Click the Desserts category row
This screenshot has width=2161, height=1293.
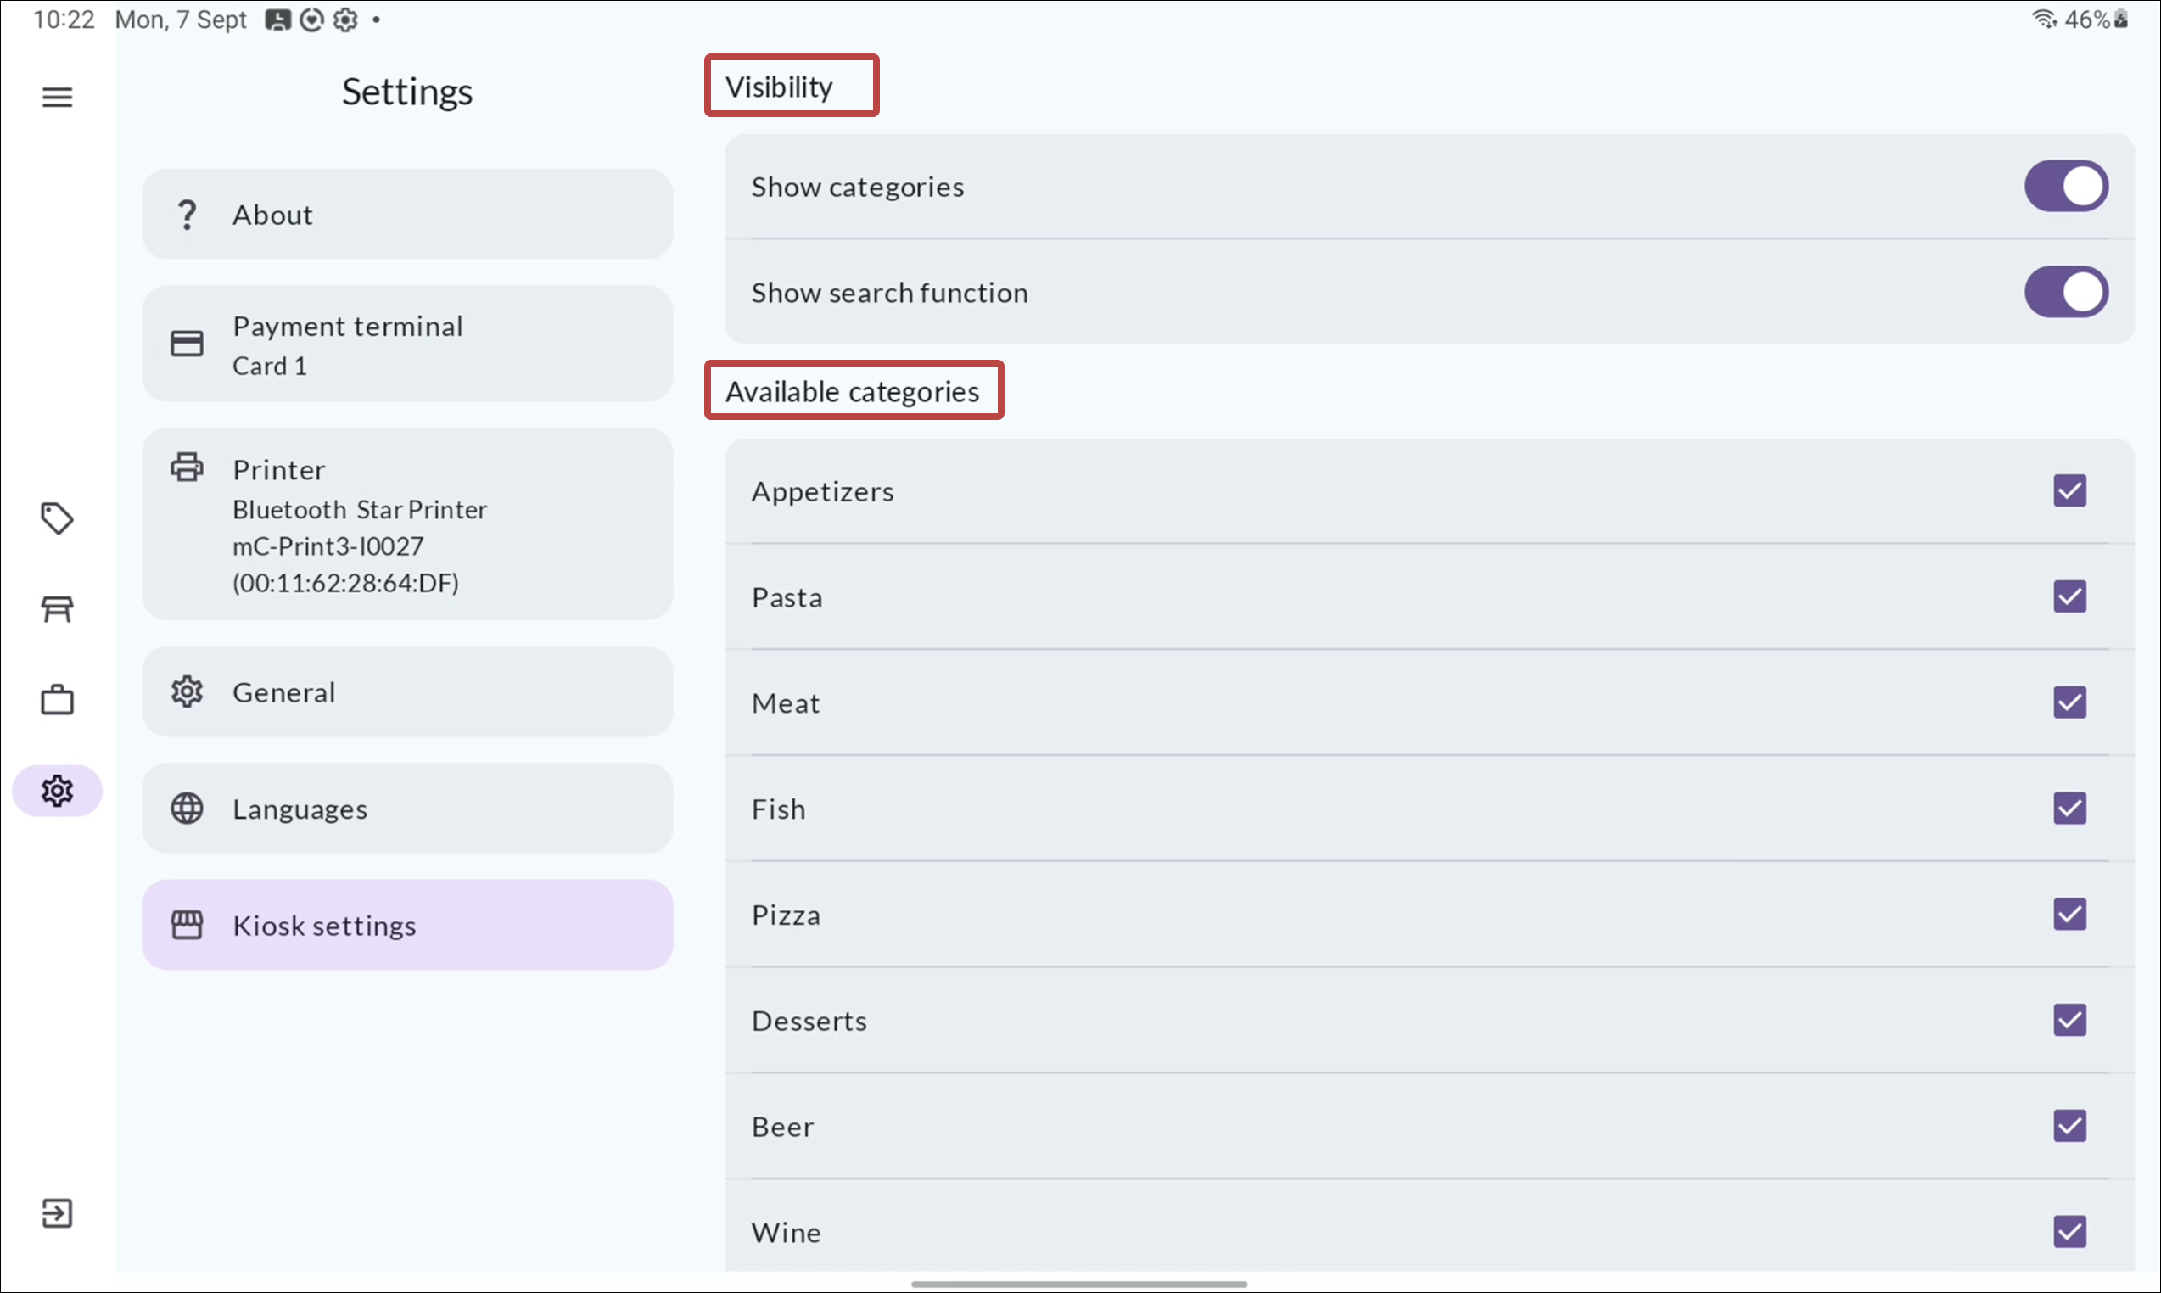[1429, 1021]
